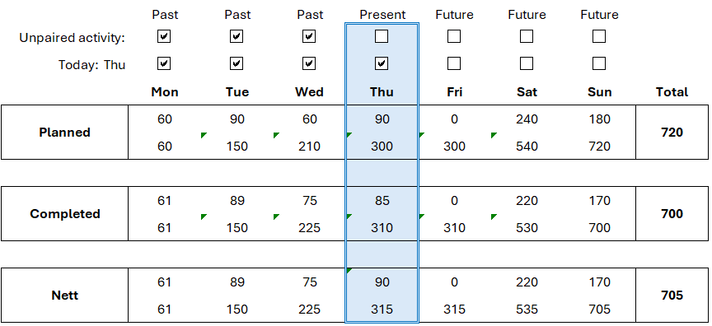
Task: Check the Present column Unpaired activity checkbox
Action: pos(382,36)
